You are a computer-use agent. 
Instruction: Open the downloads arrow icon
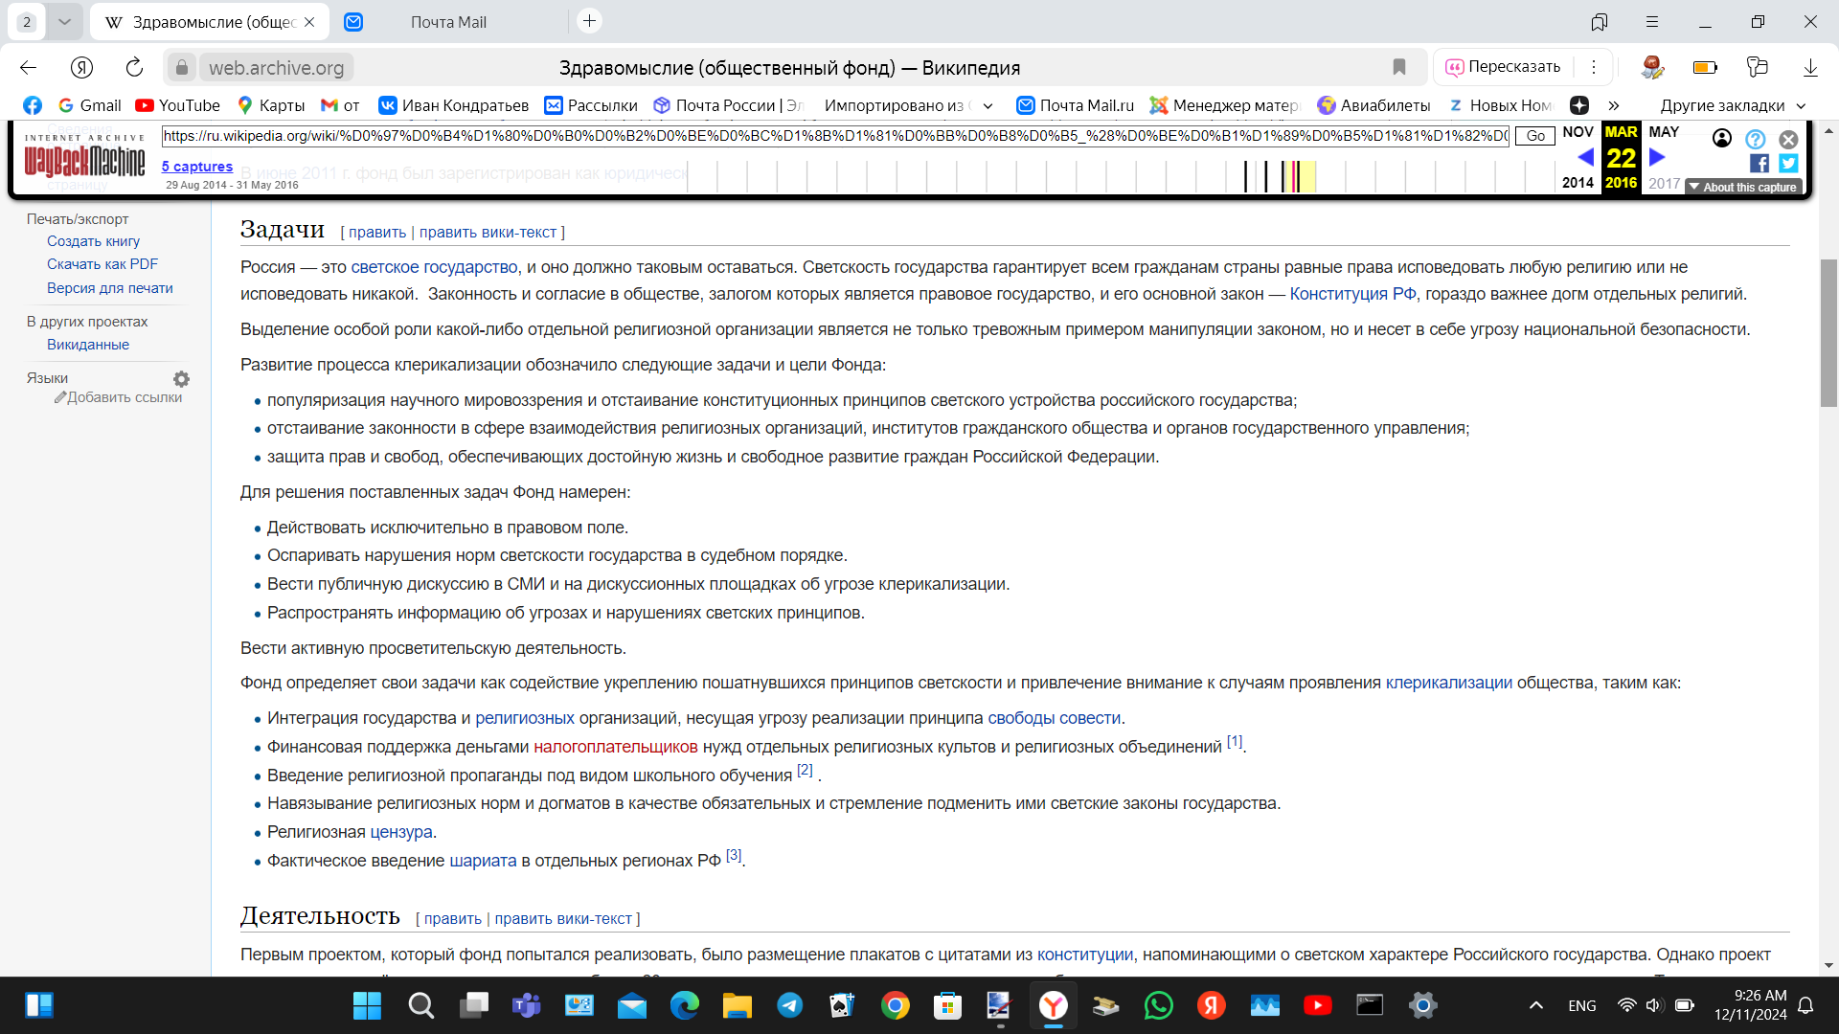coord(1810,67)
